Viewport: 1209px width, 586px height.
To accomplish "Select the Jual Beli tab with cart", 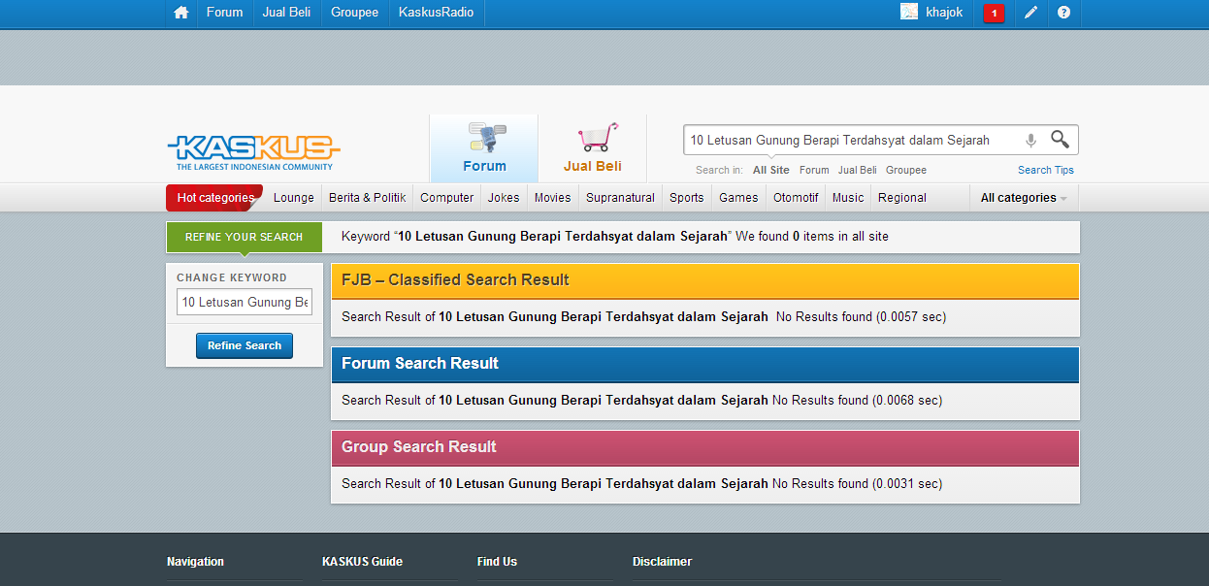I will click(593, 148).
